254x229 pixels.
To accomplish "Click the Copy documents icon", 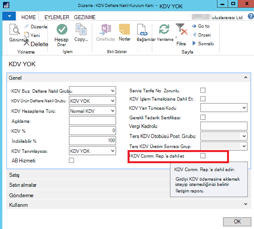I will (81, 29).
